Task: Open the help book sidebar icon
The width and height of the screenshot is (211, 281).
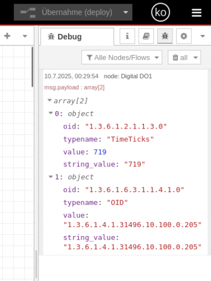Action: point(146,36)
